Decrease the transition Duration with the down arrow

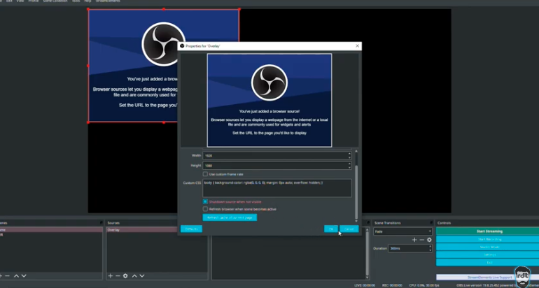(430, 250)
